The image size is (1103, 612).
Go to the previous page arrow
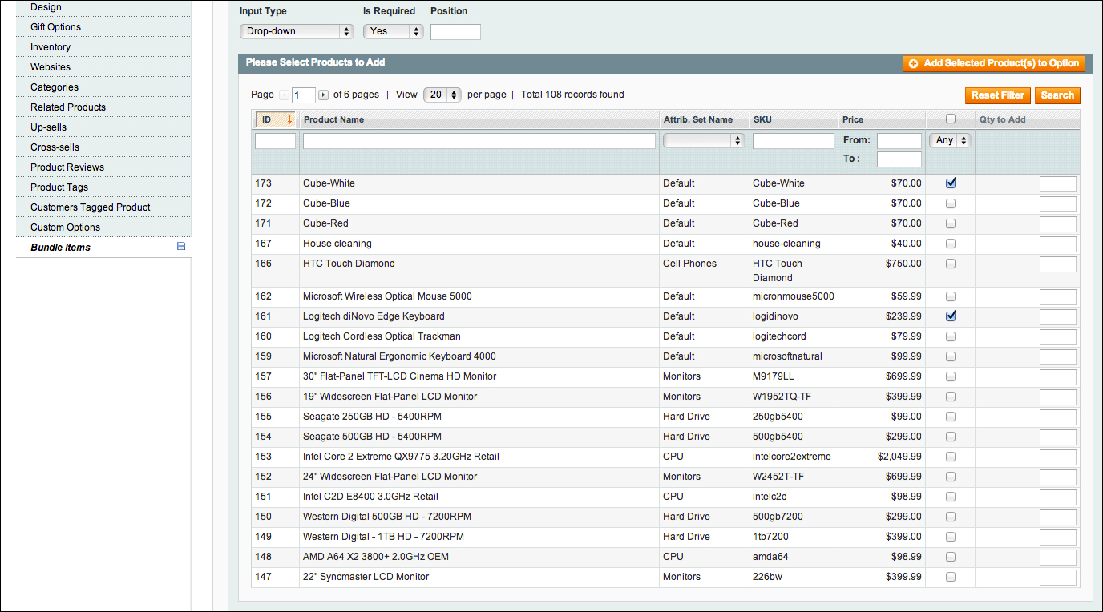pos(284,95)
